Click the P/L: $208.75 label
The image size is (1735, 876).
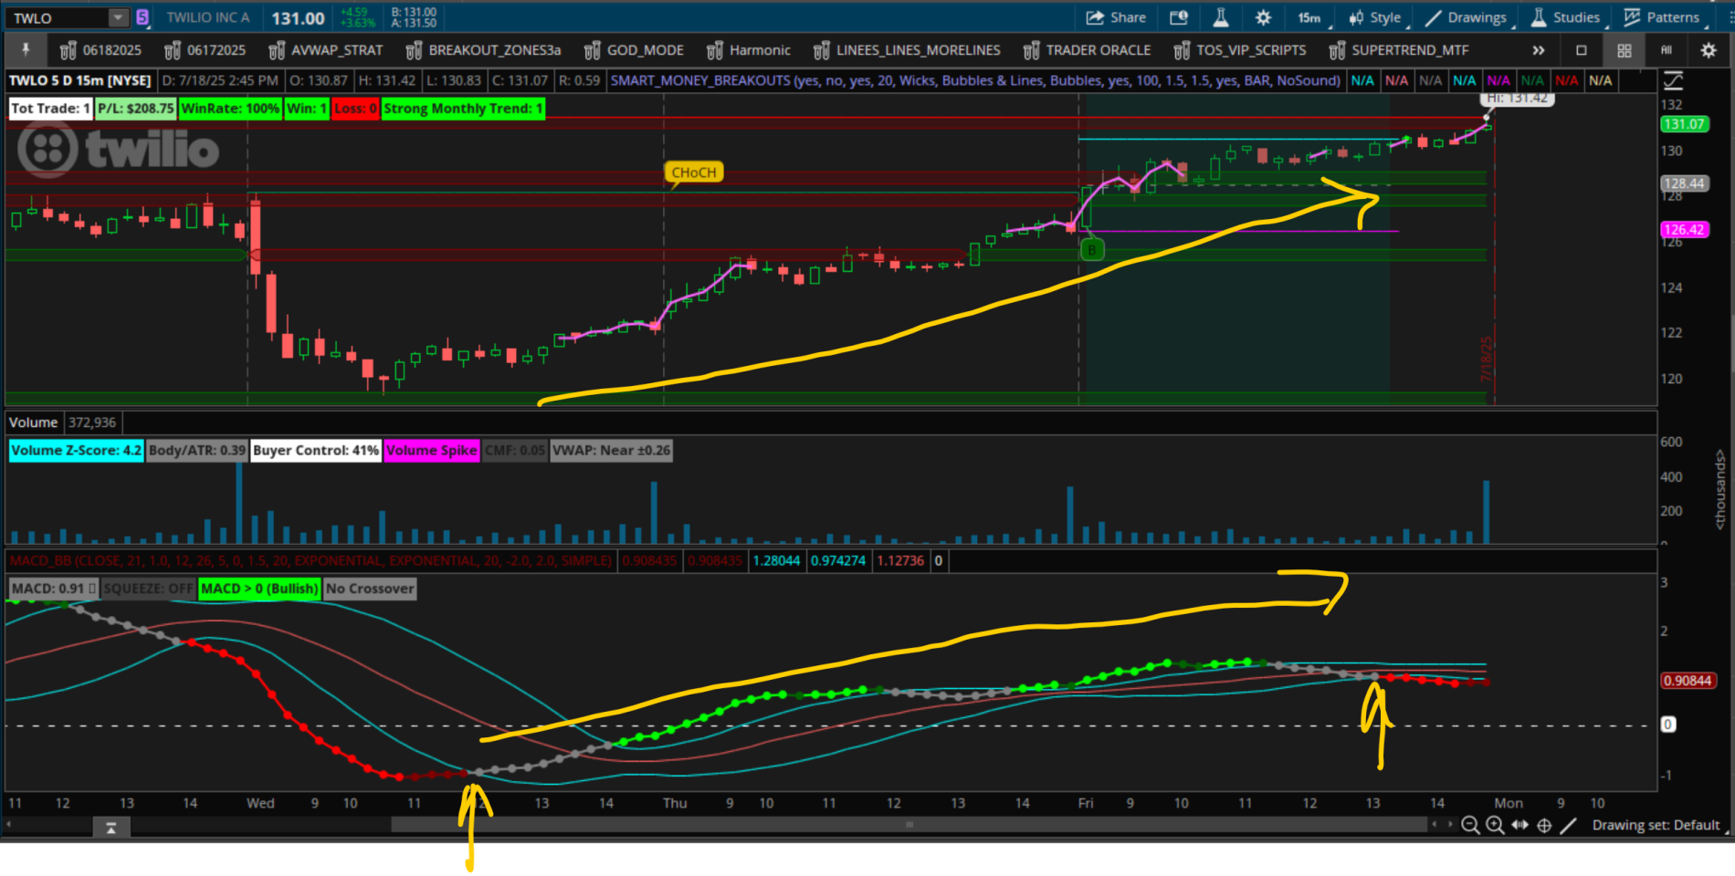135,109
